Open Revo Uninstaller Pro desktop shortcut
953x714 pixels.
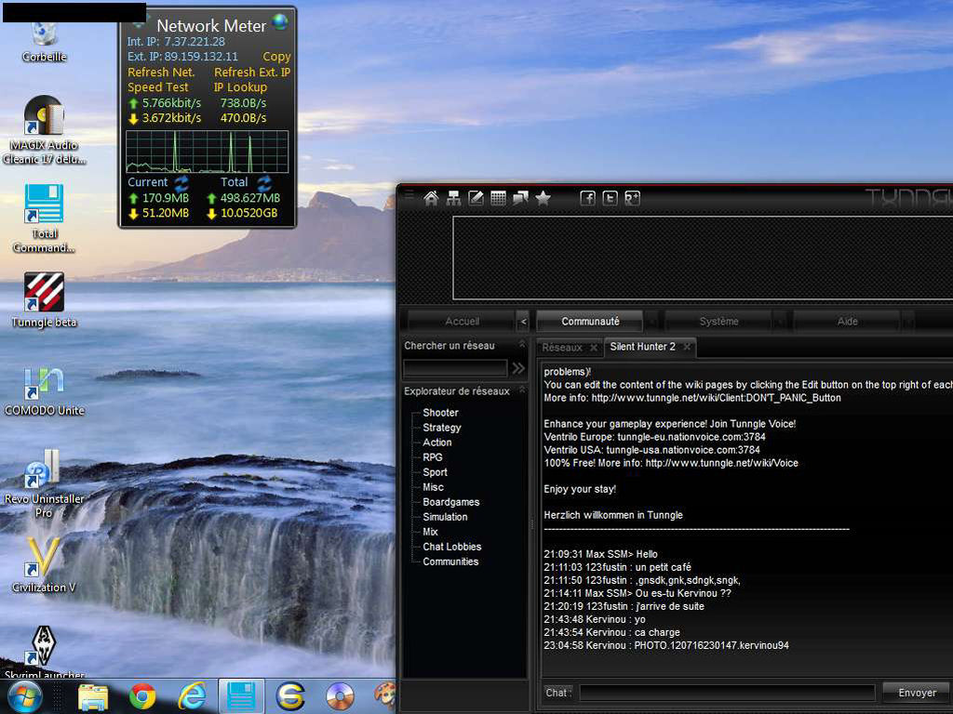point(44,483)
